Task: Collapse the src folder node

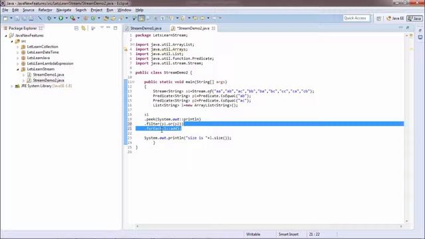Action: pyautogui.click(x=12, y=41)
